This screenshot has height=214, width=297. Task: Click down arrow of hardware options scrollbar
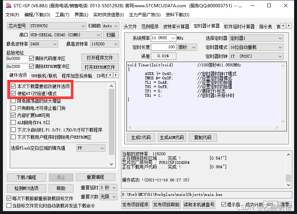click(111, 164)
